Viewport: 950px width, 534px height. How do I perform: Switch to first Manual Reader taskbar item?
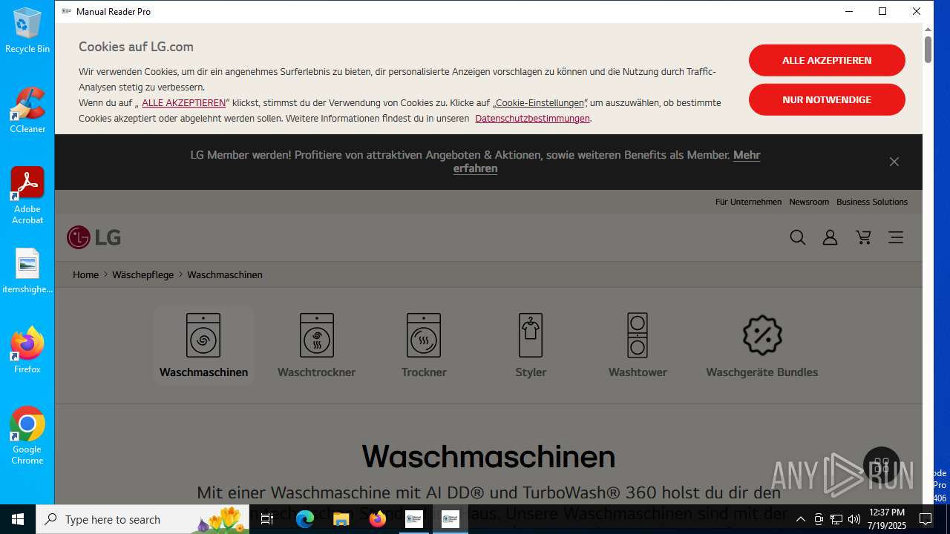coord(413,519)
